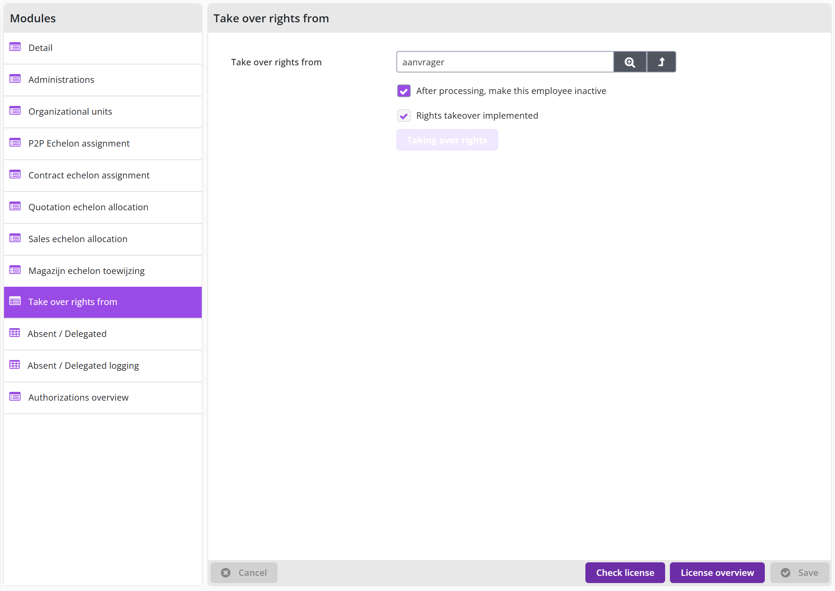The image size is (835, 591).
Task: Open the License overview
Action: (717, 573)
